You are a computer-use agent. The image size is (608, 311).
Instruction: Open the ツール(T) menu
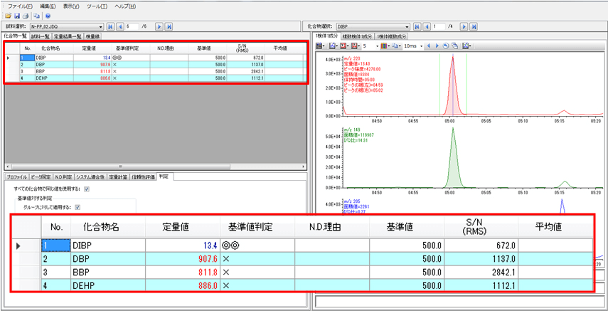[97, 6]
